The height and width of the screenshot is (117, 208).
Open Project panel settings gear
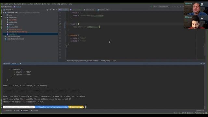pos(54,10)
